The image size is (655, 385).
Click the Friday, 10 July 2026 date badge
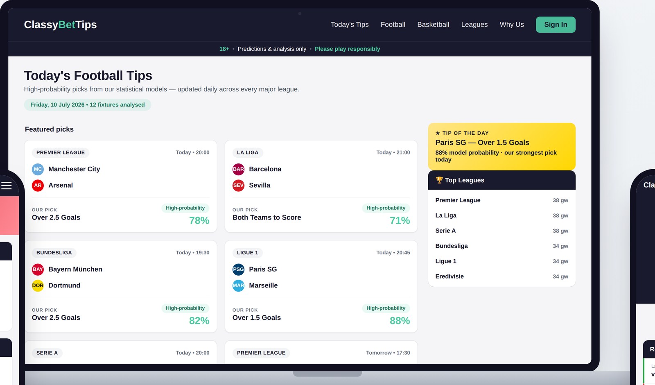(88, 105)
